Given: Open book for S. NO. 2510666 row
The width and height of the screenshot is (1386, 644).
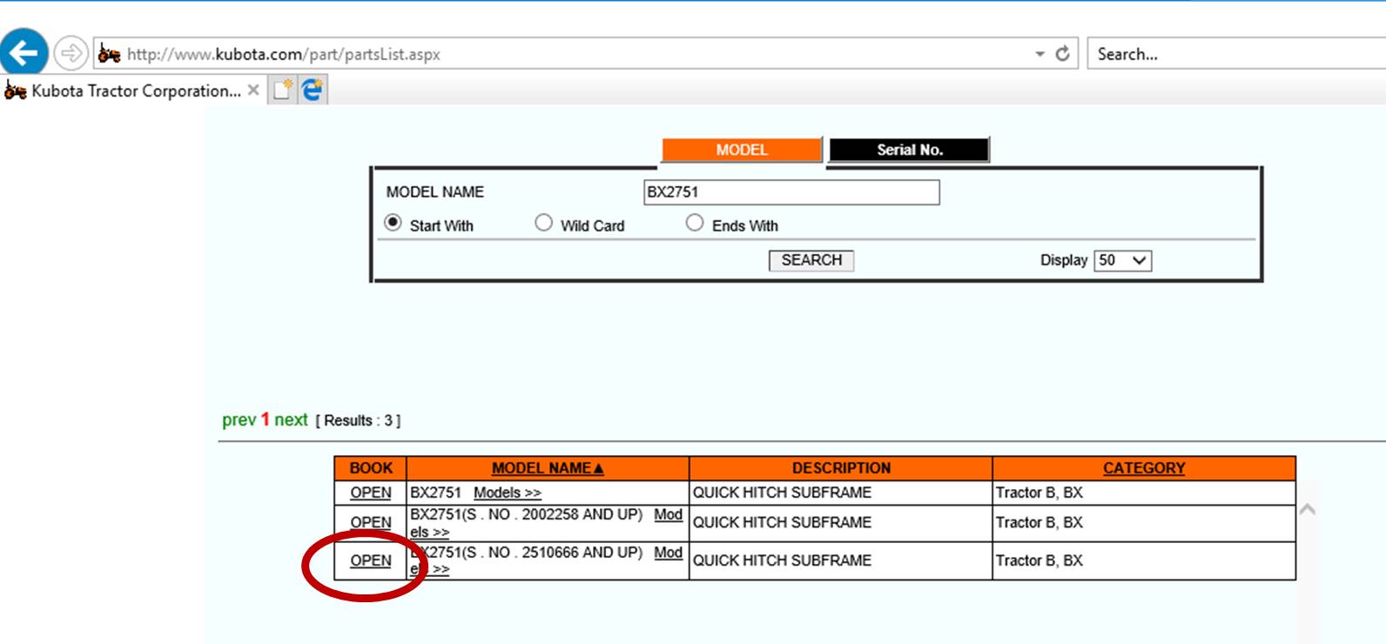Looking at the screenshot, I should 371,560.
